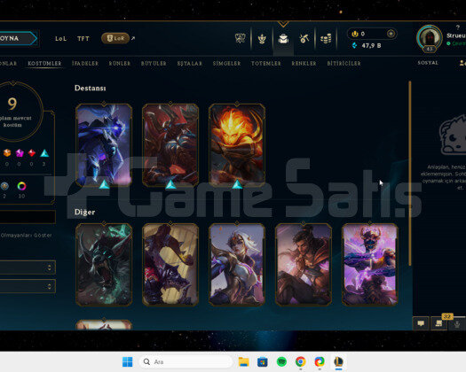
Task: Click the Diğer section heading
Action: (x=84, y=212)
